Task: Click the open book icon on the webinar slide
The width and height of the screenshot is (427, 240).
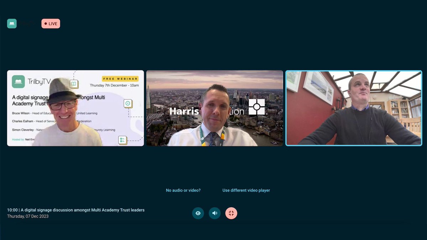Action: click(74, 84)
